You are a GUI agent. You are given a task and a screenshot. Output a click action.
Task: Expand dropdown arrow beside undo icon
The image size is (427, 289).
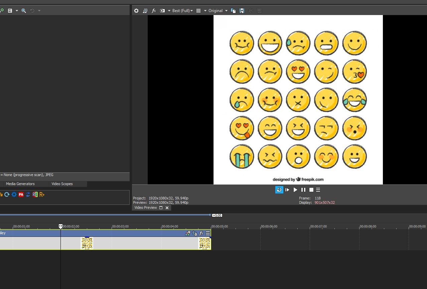[39, 11]
